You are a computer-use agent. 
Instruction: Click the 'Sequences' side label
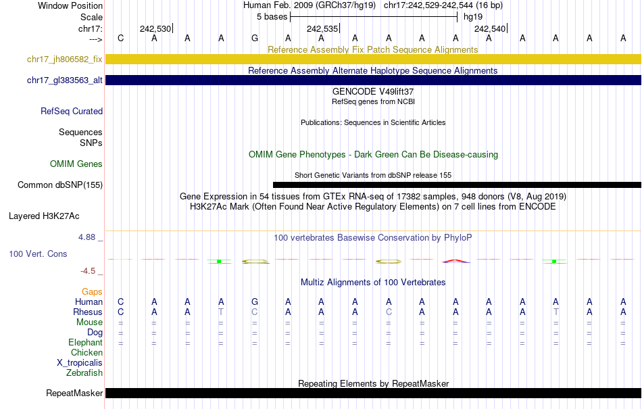[80, 133]
